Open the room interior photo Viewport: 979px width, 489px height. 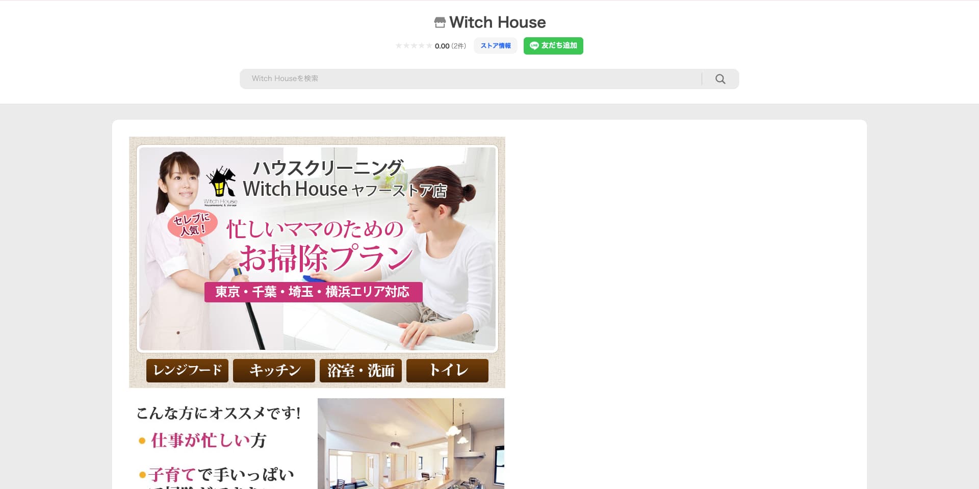point(410,443)
